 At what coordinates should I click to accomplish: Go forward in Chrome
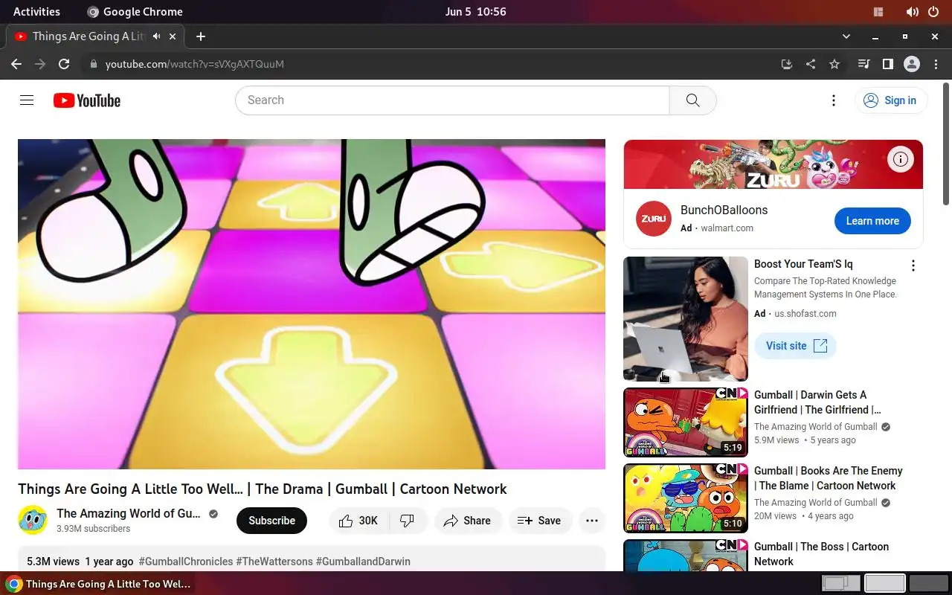pyautogui.click(x=40, y=64)
